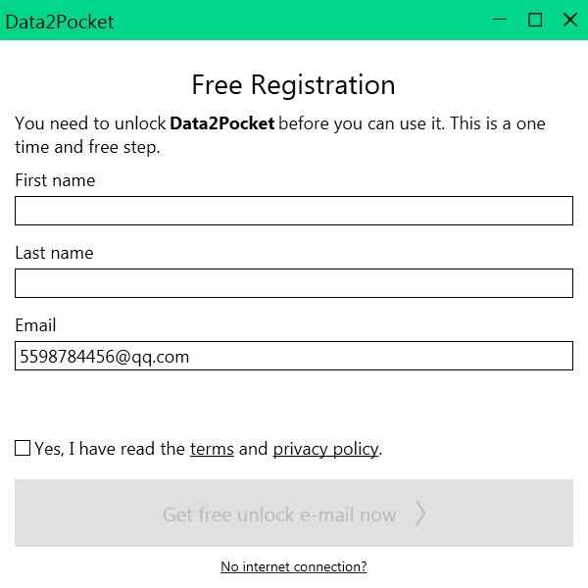Click the Last name input field
This screenshot has width=588, height=588.
coord(294,283)
